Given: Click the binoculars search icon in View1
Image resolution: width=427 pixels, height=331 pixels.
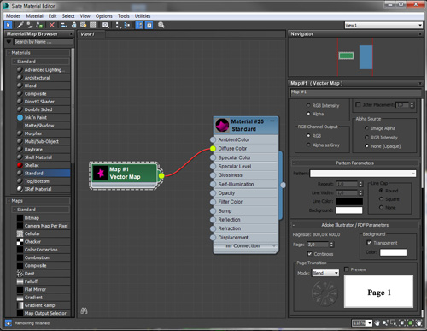Looking at the screenshot, I should tap(84, 310).
